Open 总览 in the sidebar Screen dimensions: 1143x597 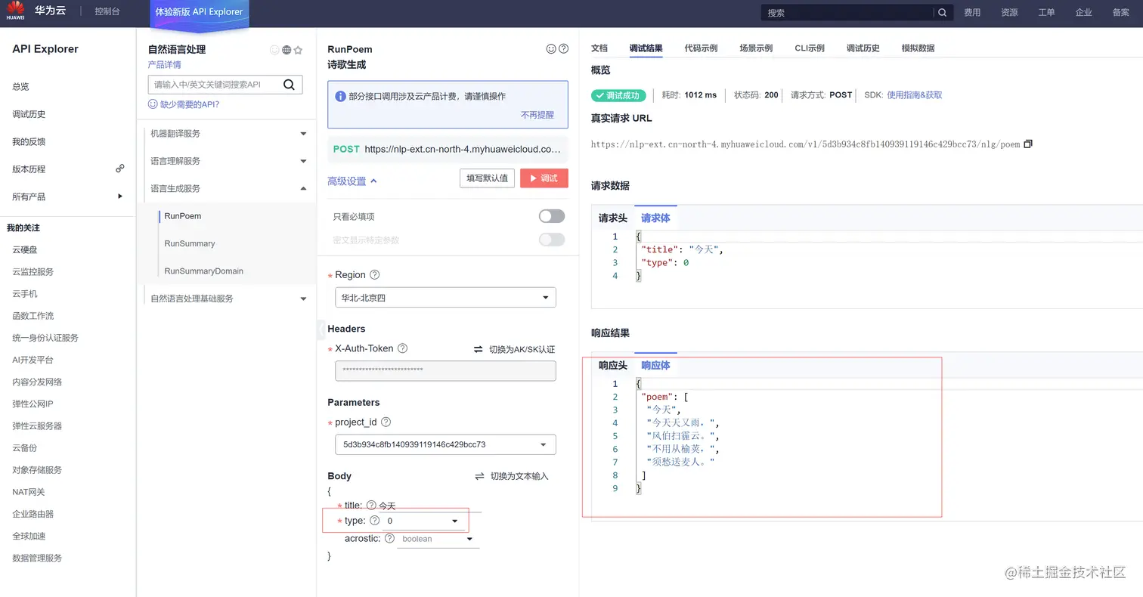point(20,87)
